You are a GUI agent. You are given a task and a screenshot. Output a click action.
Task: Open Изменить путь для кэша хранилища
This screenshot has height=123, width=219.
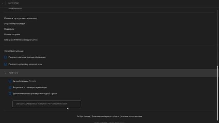(21, 18)
